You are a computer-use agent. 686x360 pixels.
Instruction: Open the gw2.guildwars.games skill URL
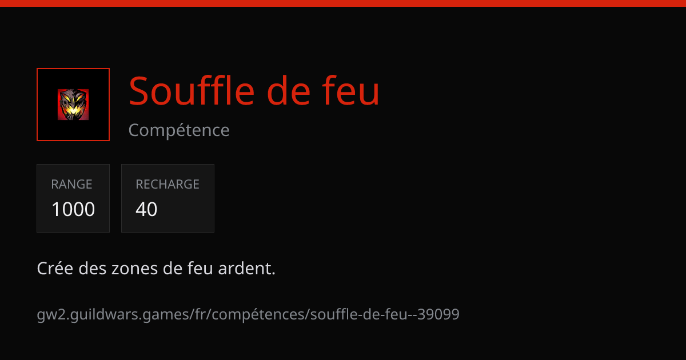(248, 314)
